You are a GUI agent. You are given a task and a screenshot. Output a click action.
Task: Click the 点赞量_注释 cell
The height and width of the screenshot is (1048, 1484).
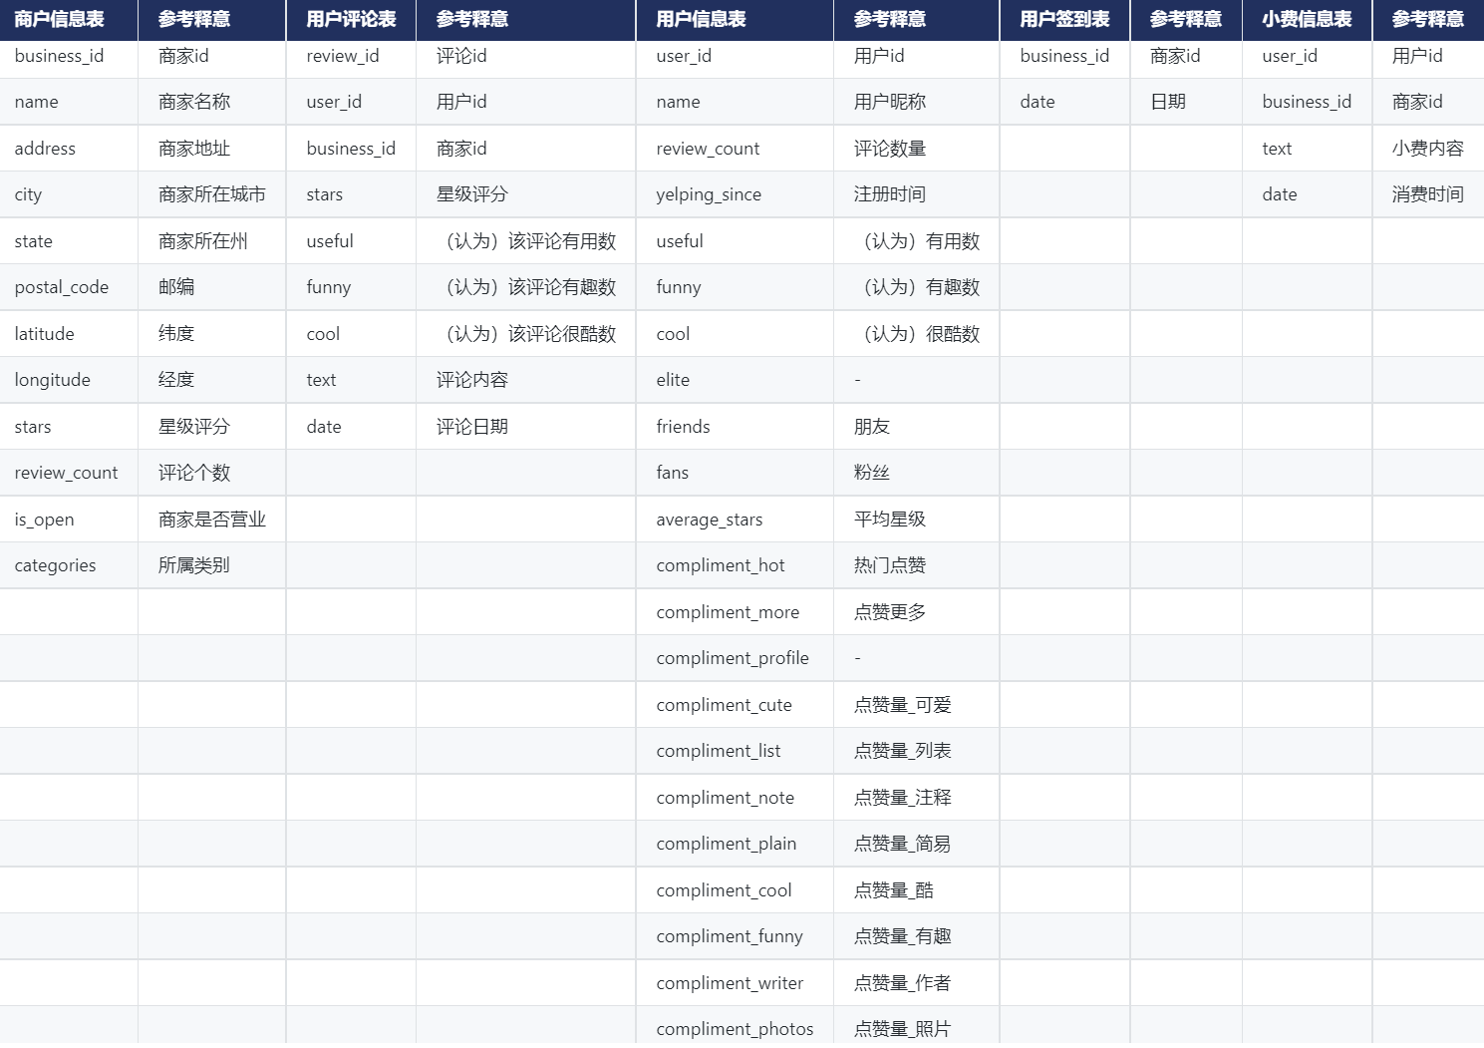click(x=916, y=798)
